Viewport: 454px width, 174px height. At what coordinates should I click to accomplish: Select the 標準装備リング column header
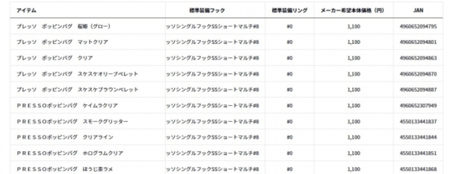[289, 11]
